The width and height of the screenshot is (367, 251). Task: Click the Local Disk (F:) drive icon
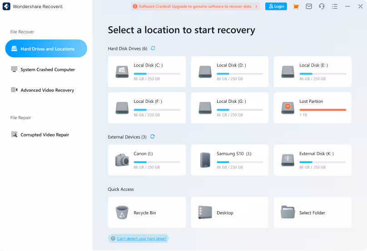122,108
